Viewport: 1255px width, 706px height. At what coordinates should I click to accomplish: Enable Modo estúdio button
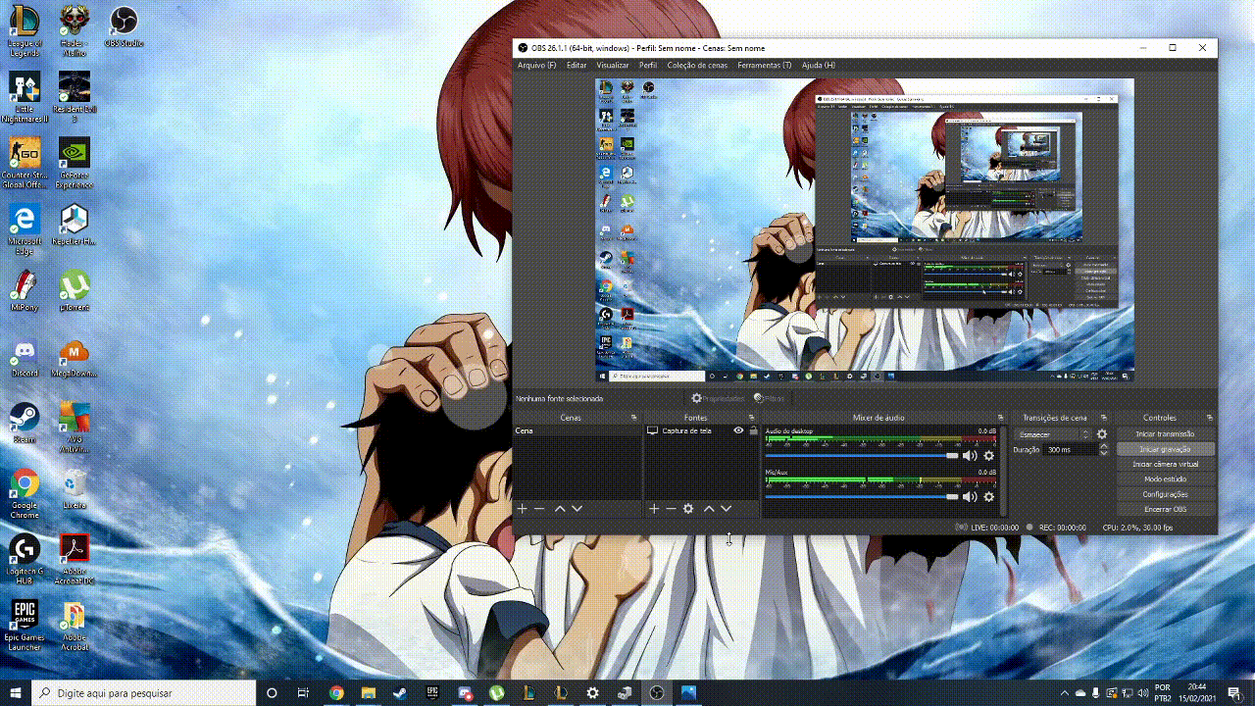1166,479
